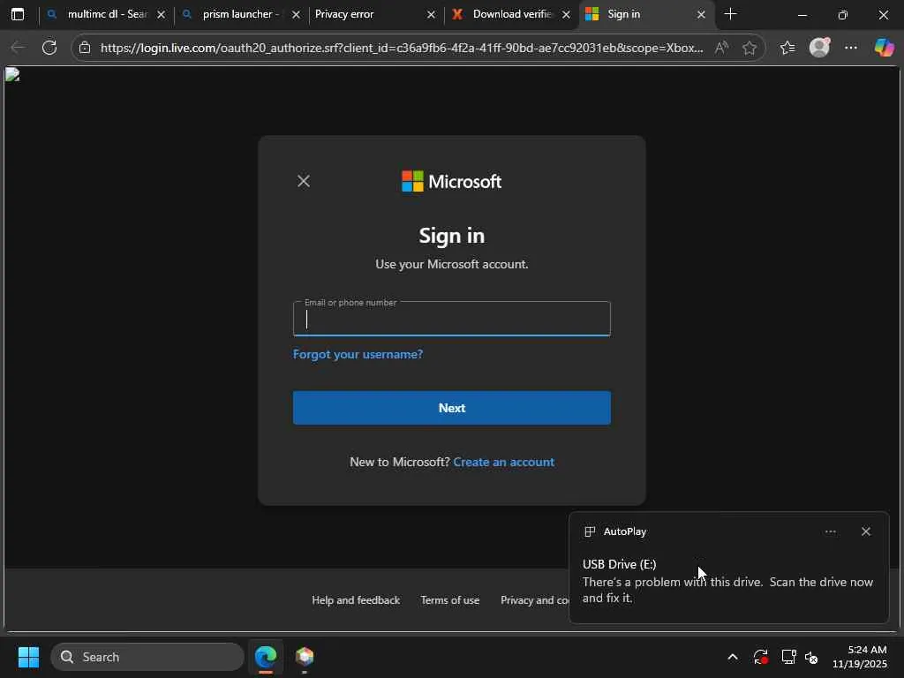Viewport: 904px width, 678px height.
Task: Open the Windows Start menu
Action: pos(28,657)
